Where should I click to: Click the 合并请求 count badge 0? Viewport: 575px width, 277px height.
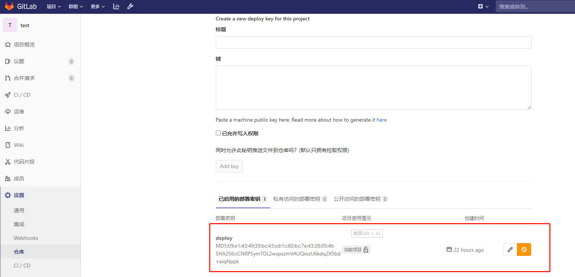[x=71, y=78]
